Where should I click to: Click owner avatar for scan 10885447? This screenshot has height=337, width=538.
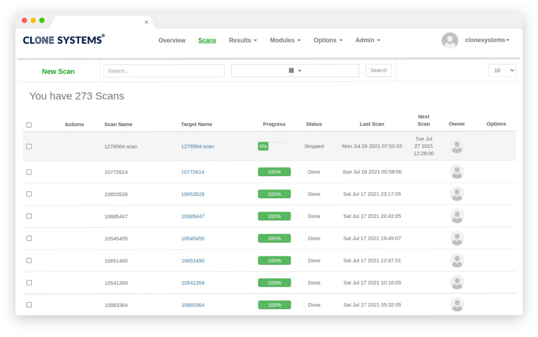pyautogui.click(x=457, y=216)
